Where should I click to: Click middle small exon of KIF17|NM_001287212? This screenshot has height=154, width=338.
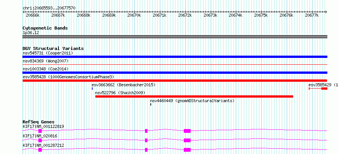click(146, 150)
